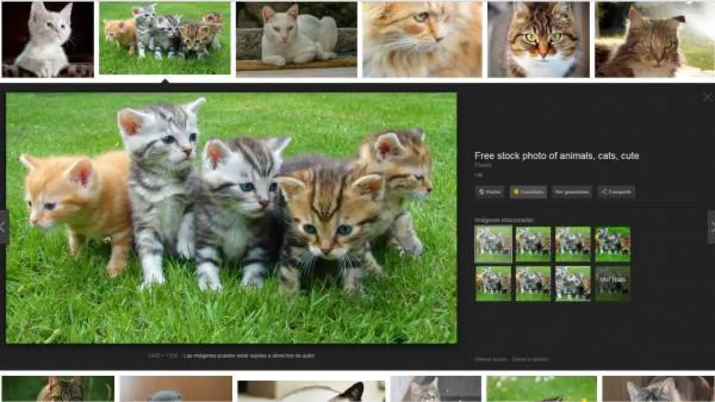Screen dimensions: 715x402
Task: Open the title link 'Free stock photo of animals'
Action: [556, 156]
